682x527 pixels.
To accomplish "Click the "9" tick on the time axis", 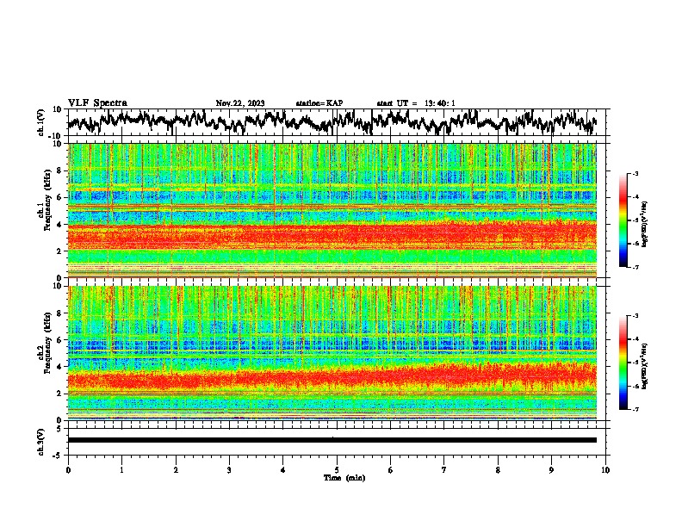I will (551, 470).
